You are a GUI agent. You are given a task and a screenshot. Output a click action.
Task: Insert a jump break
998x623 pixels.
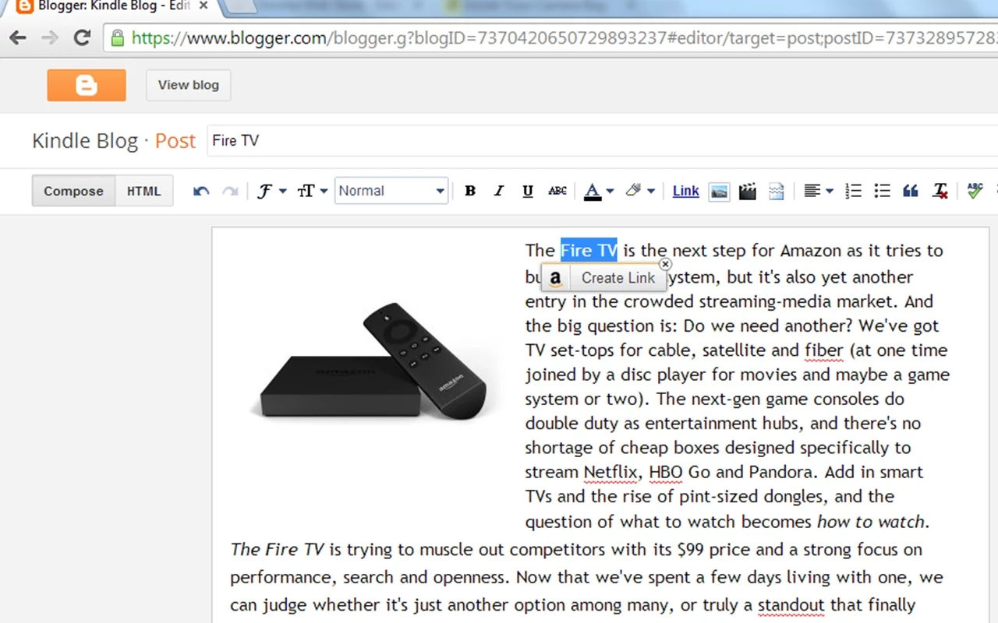777,192
